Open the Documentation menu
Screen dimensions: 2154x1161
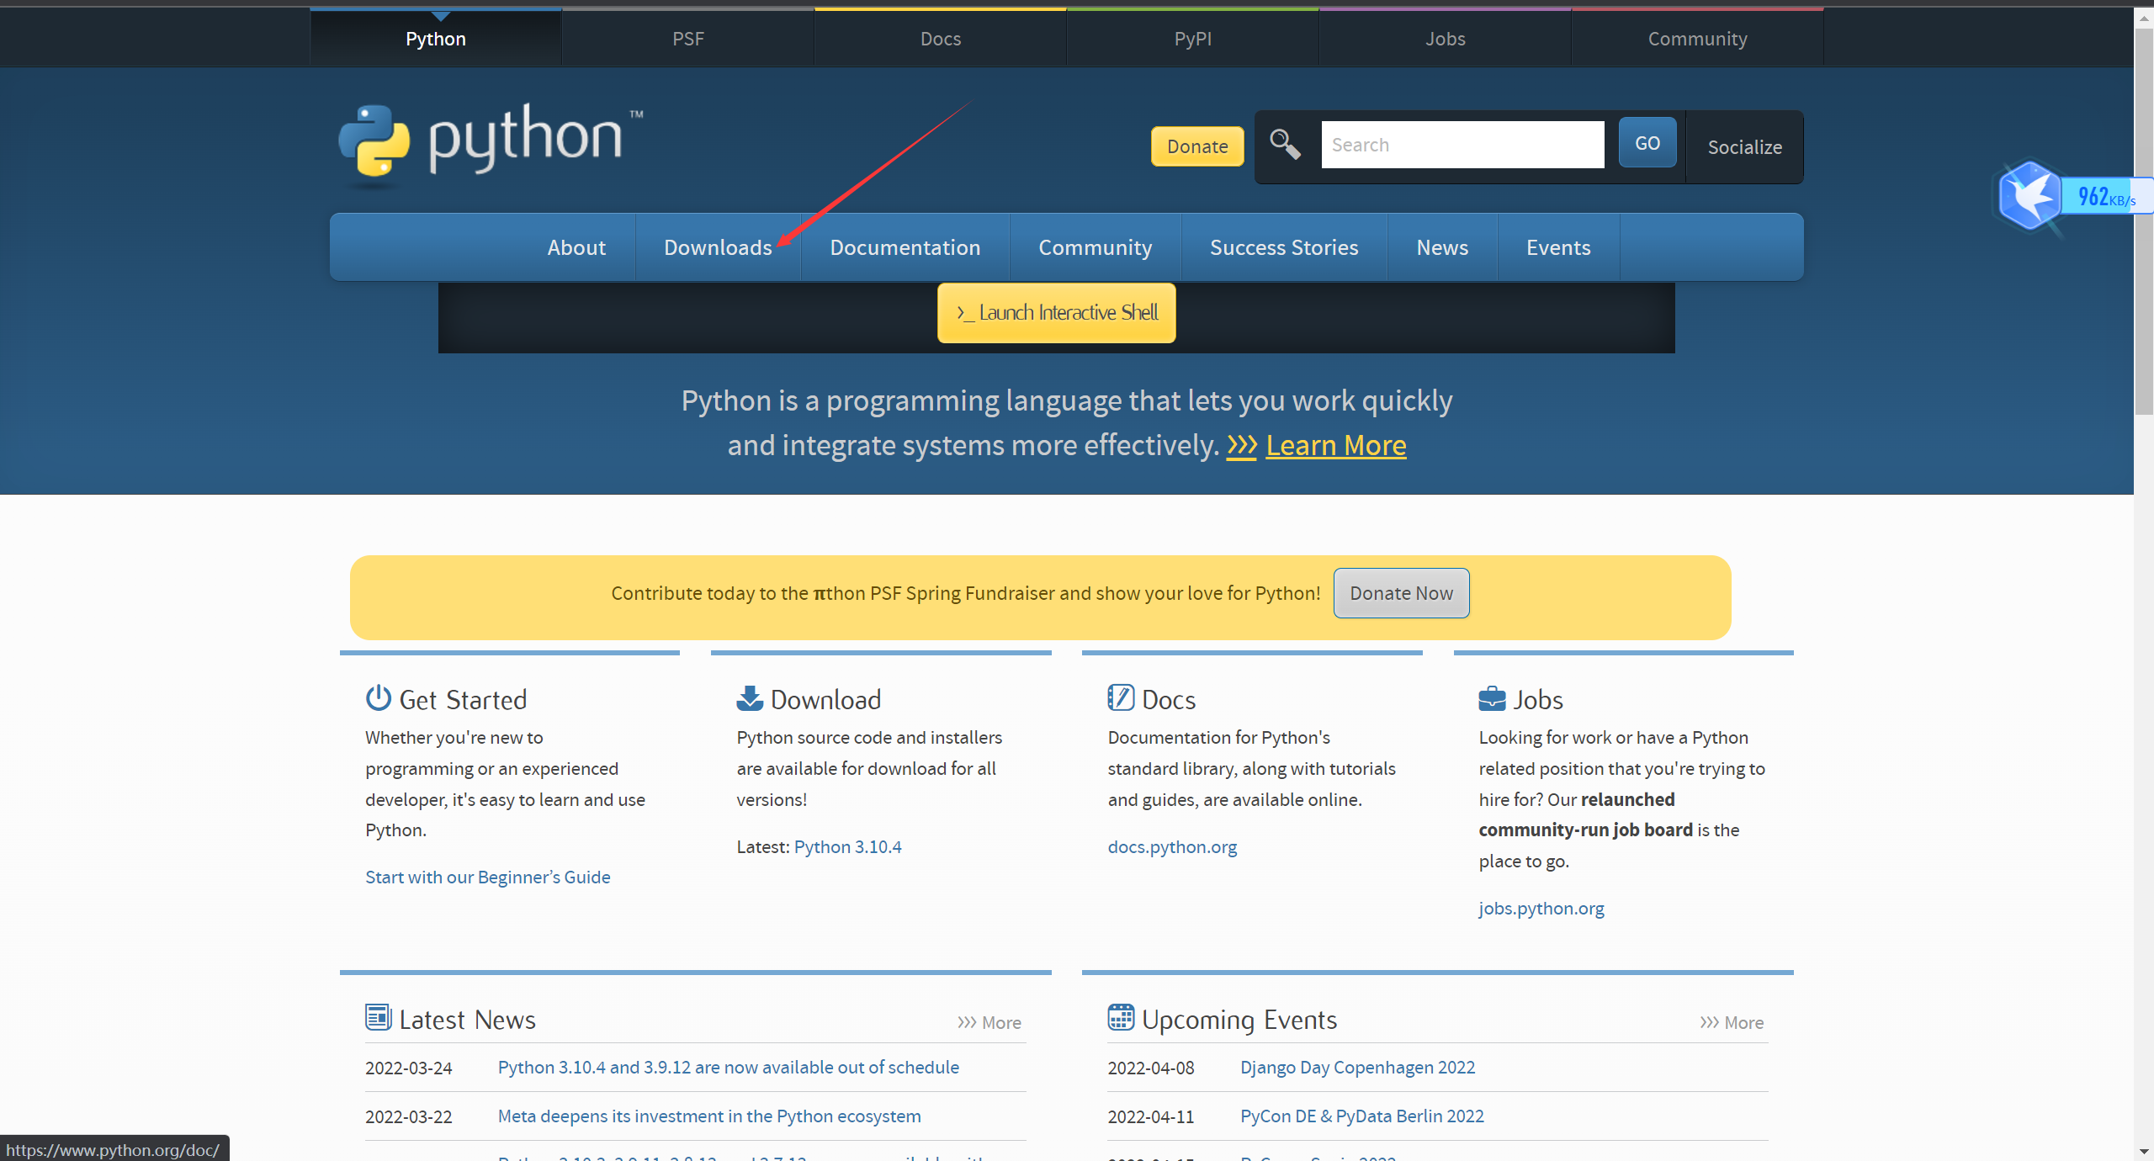click(x=905, y=247)
